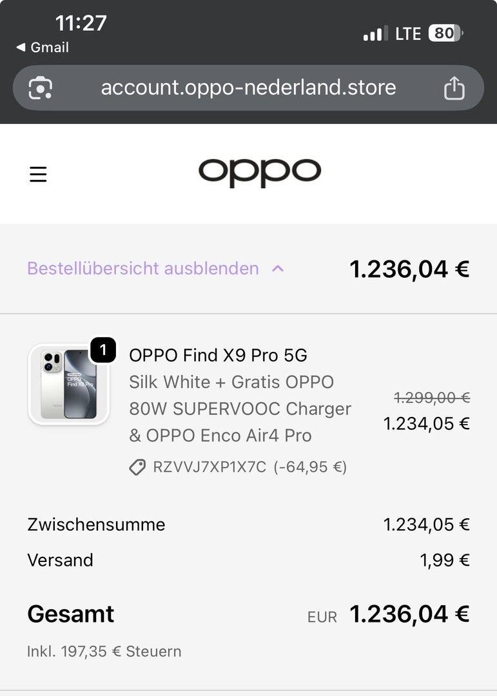Screen dimensions: 497x696
Task: Tap the discount tag icon beside RZVVJ7XP1X7C
Action: (x=137, y=467)
